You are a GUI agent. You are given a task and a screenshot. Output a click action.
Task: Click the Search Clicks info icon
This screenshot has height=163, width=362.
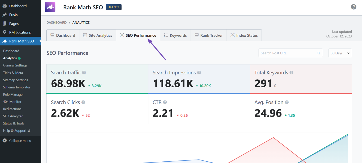tap(83, 102)
